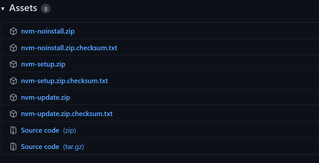The image size is (319, 163).
Task: Click the assets count badge showing 8
Action: (x=46, y=9)
